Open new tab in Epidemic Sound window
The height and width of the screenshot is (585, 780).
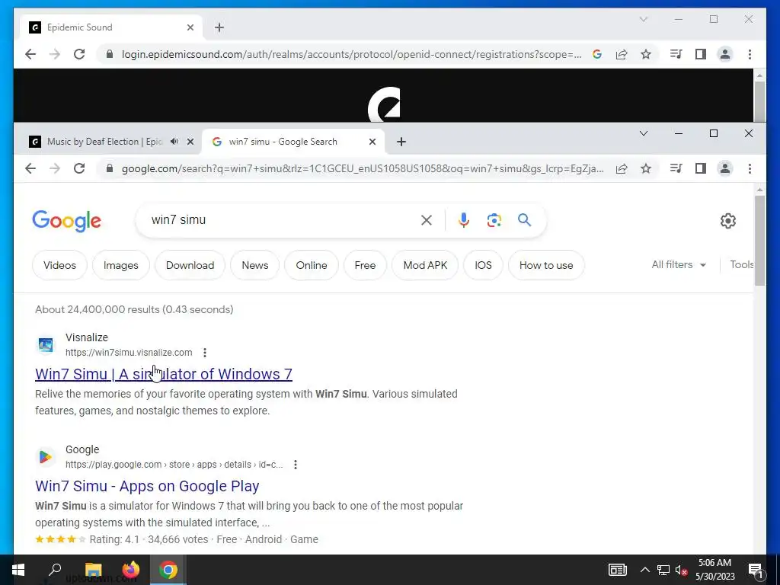coord(219,27)
